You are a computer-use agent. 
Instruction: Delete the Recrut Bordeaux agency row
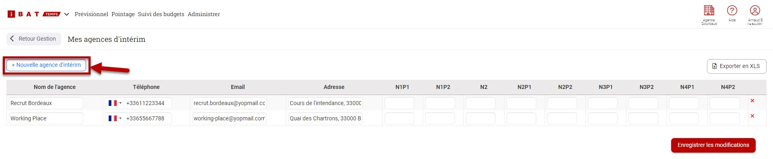[752, 101]
